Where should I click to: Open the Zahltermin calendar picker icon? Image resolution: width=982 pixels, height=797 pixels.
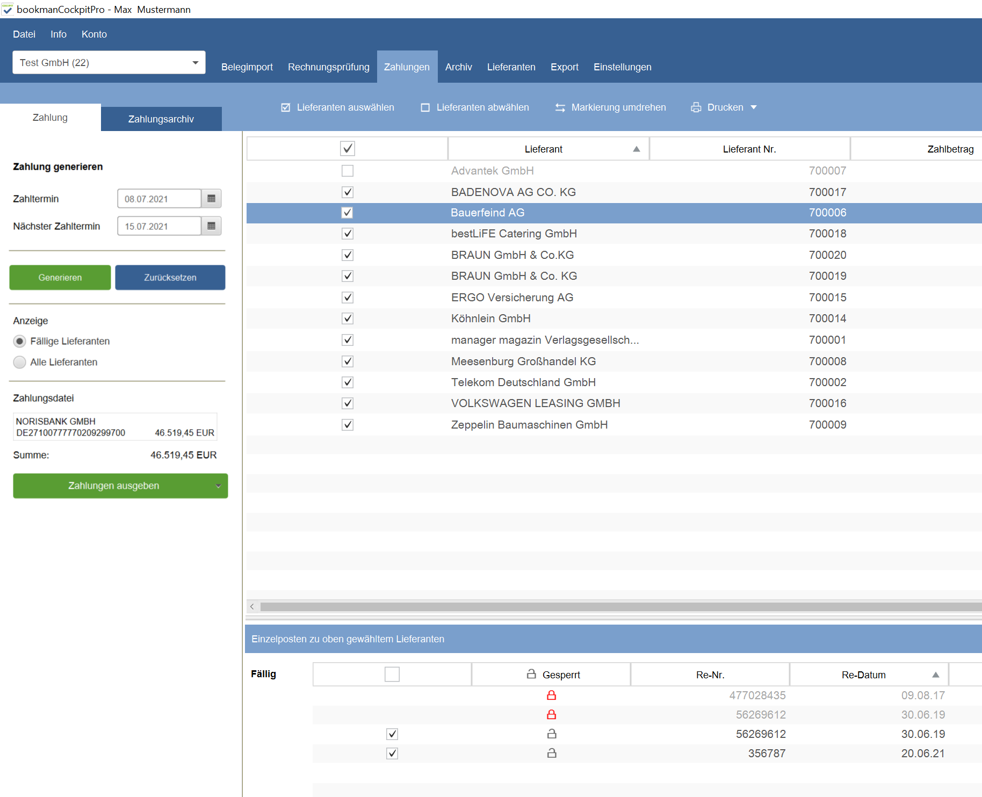(211, 199)
